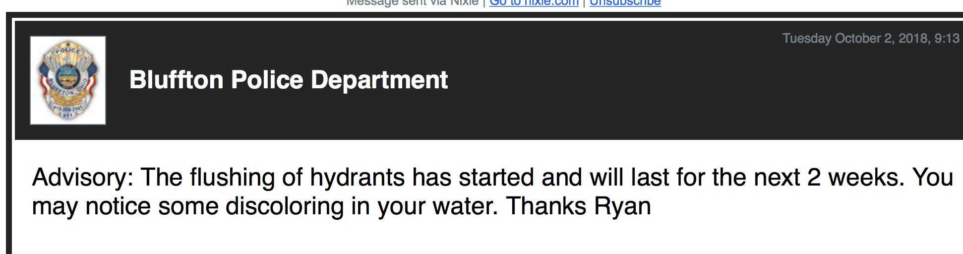Click the word 'Department' in the header
The height and width of the screenshot is (254, 963).
(x=379, y=80)
